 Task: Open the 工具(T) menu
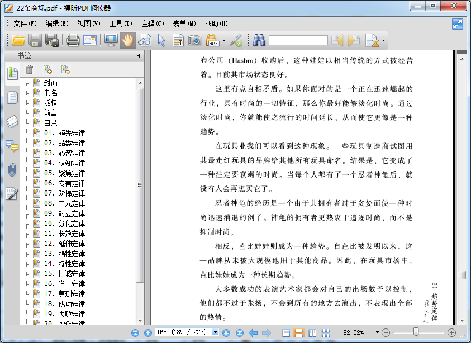click(121, 23)
